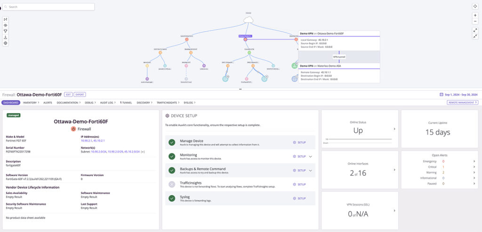Expand more networks with [+]

pos(143,152)
